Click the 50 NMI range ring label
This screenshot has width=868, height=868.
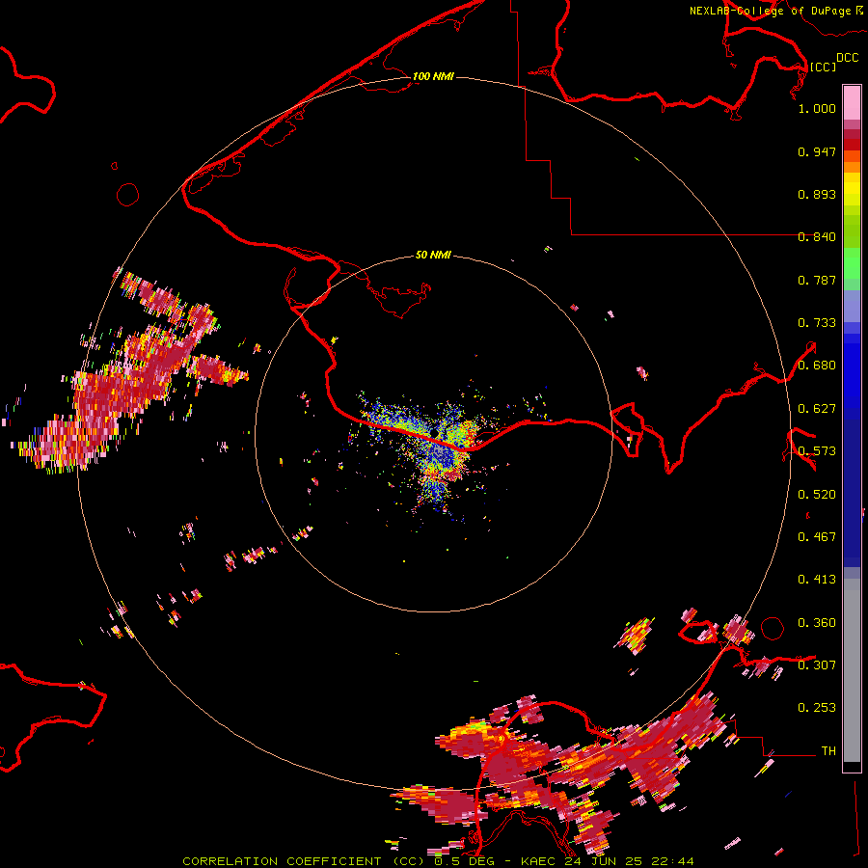[433, 255]
